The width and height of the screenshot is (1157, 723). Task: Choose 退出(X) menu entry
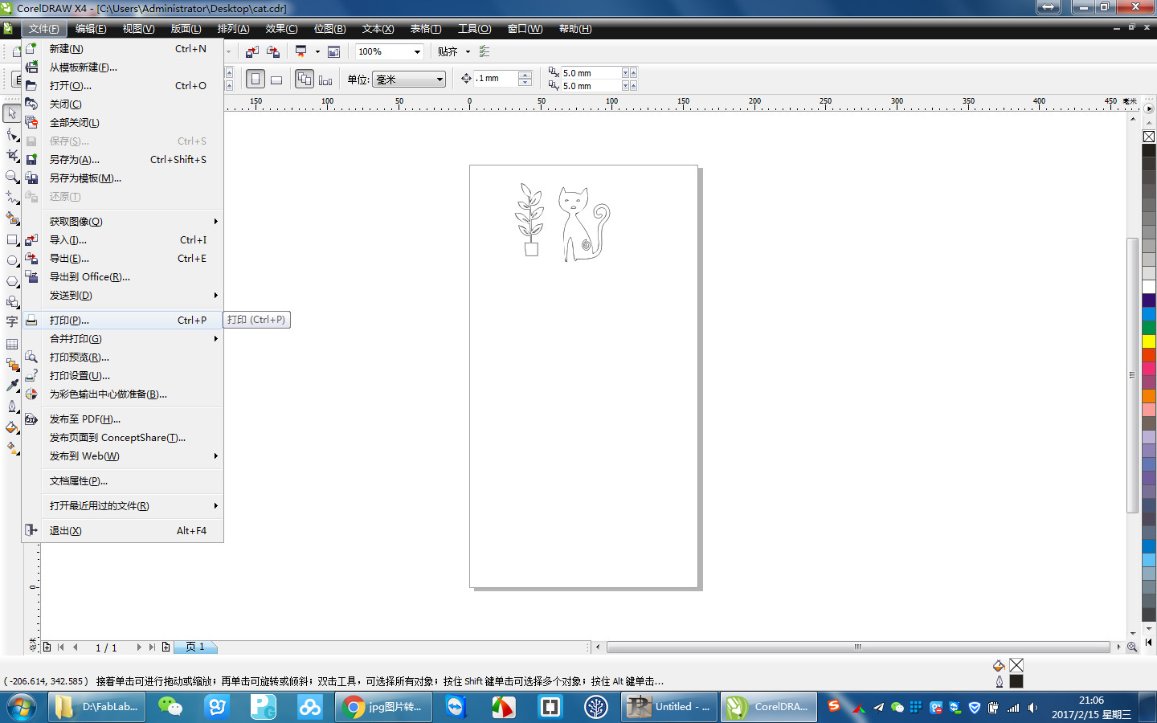pyautogui.click(x=122, y=530)
